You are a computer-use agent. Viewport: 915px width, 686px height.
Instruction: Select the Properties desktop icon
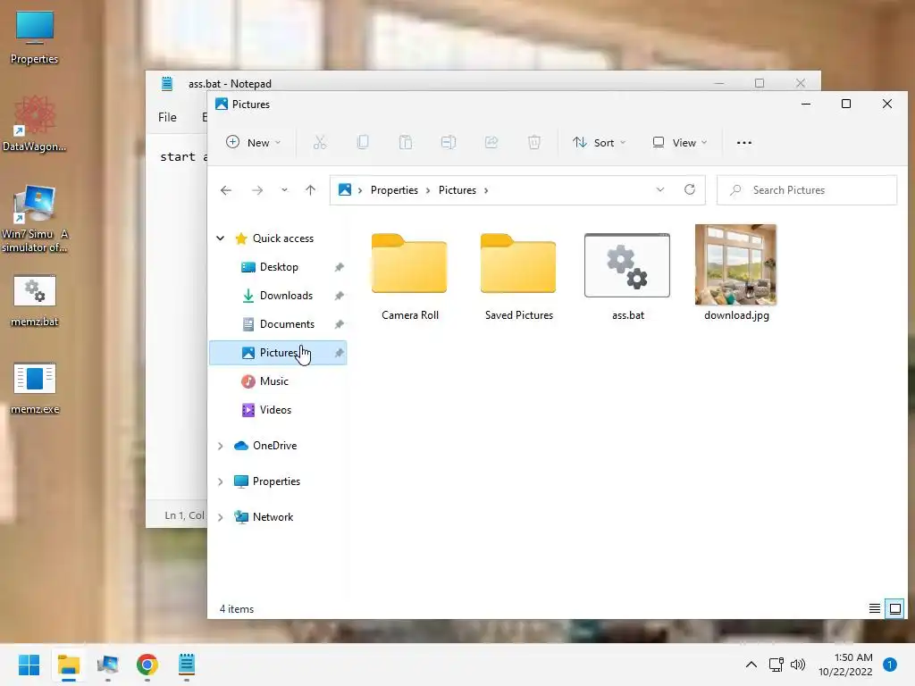tap(35, 38)
